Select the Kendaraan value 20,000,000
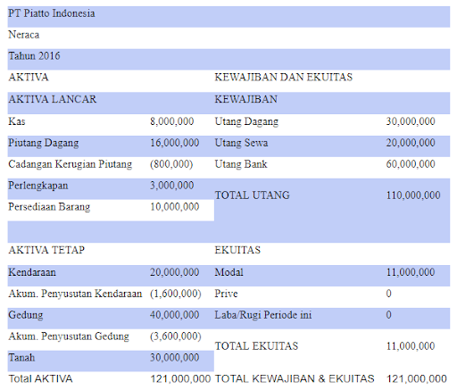The image size is (457, 390). (x=175, y=272)
